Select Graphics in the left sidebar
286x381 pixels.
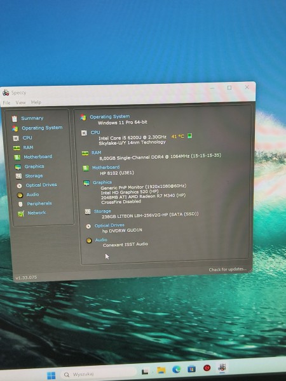coord(34,166)
